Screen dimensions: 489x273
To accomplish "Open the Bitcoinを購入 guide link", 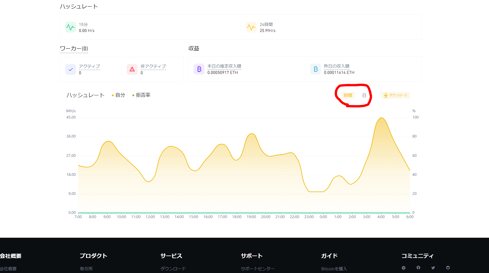I will click(x=334, y=268).
